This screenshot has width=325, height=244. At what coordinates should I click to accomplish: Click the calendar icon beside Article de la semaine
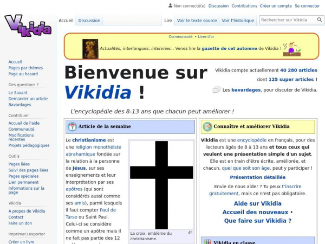(x=73, y=126)
